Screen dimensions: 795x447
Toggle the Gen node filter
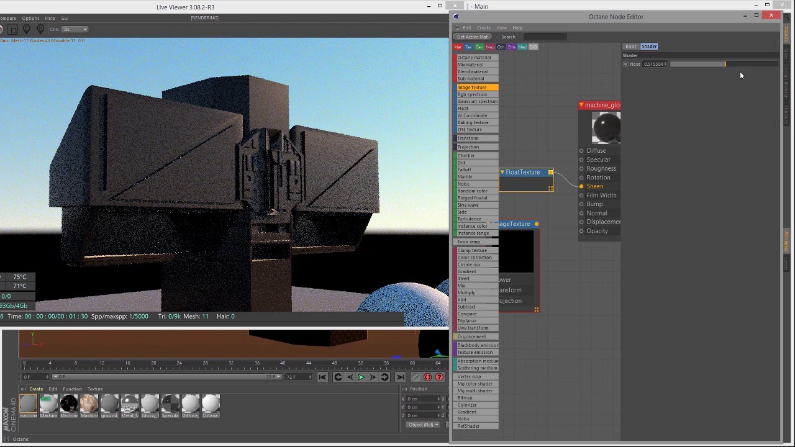pyautogui.click(x=479, y=47)
